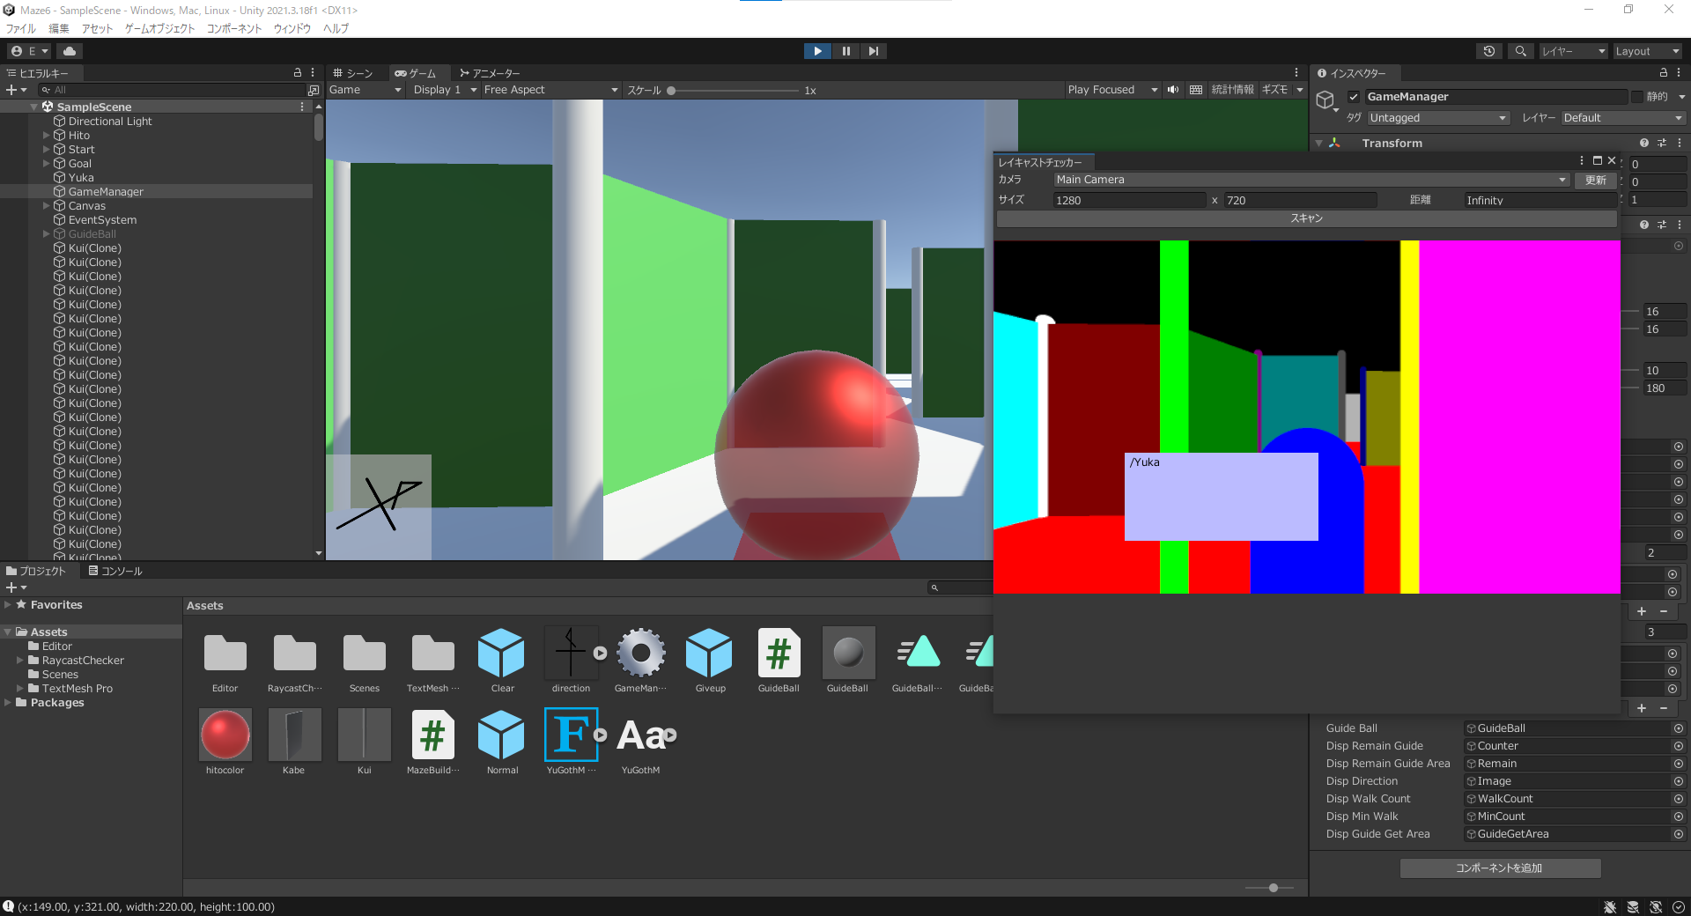1691x916 pixels.
Task: Click the Step frame button
Action: (x=873, y=51)
